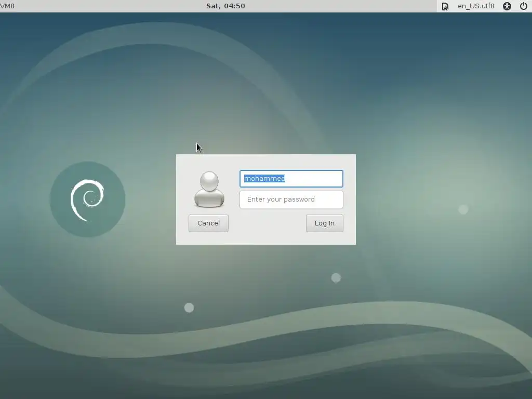Click the Sat, 04:50 clock
This screenshot has width=532, height=399.
(225, 6)
